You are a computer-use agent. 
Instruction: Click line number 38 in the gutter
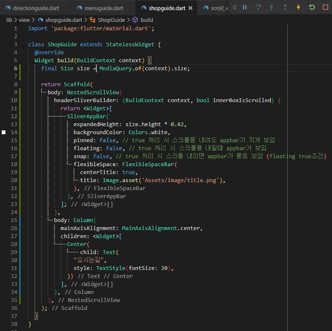[14, 324]
